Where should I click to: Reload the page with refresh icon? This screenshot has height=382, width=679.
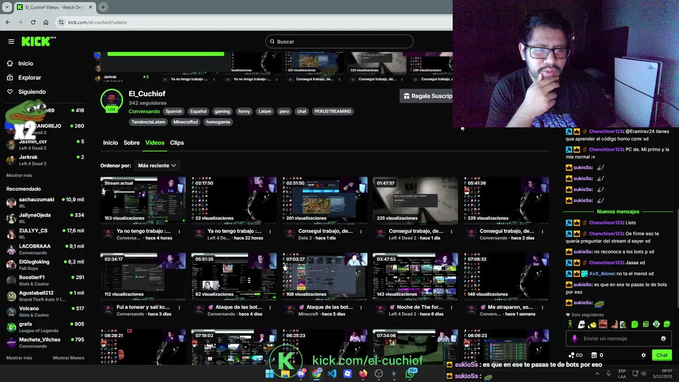coord(33,22)
